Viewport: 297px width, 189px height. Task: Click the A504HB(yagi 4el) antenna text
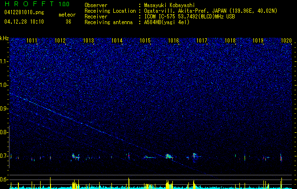coord(167,22)
